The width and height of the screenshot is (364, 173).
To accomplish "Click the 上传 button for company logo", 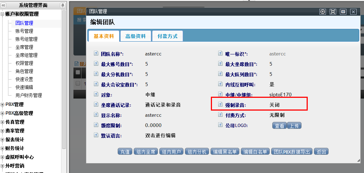I will point(294,126).
